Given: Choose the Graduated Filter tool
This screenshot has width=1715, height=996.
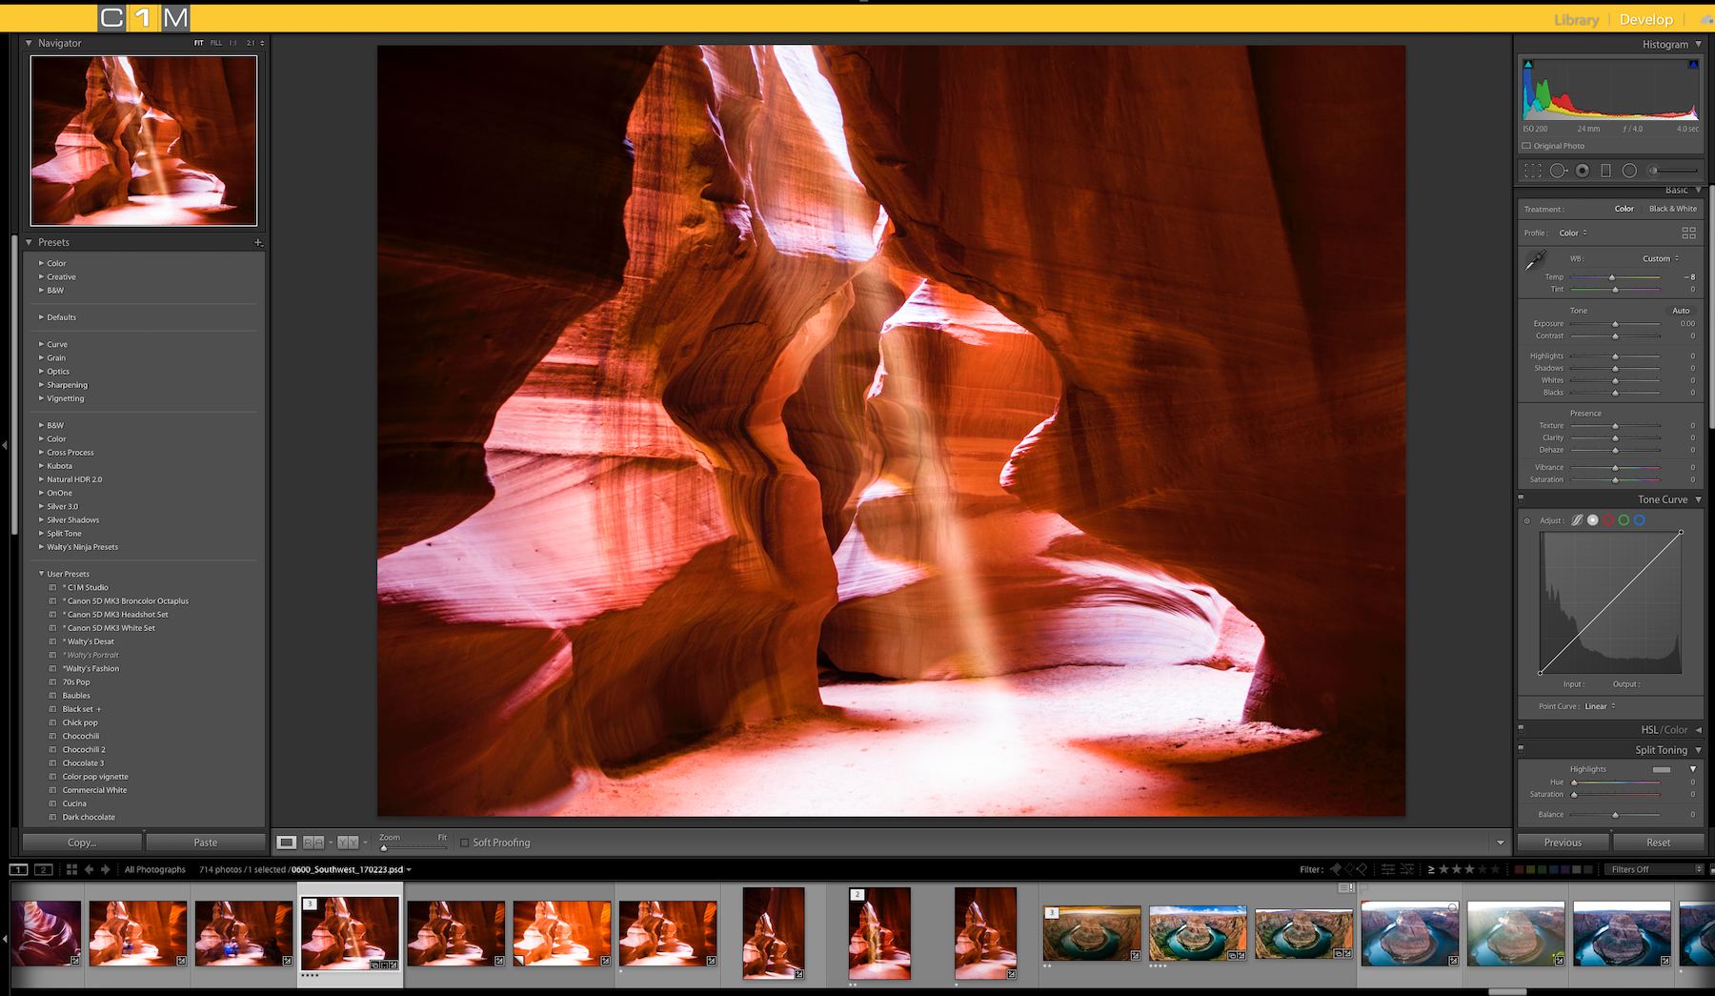Looking at the screenshot, I should [x=1605, y=171].
